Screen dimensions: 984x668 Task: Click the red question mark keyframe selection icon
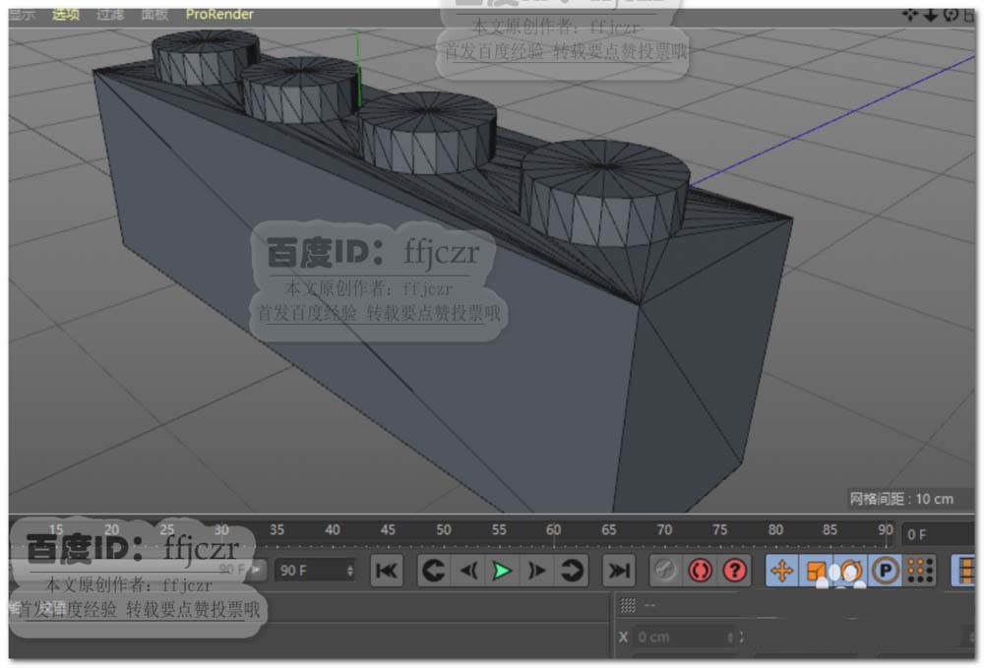[x=734, y=571]
